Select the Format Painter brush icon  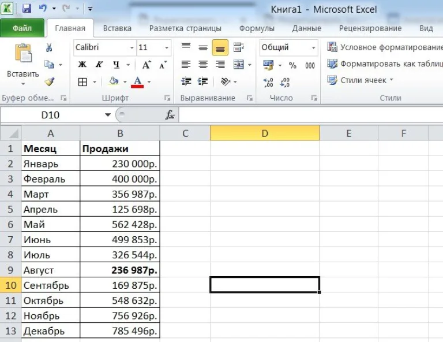[x=50, y=82]
